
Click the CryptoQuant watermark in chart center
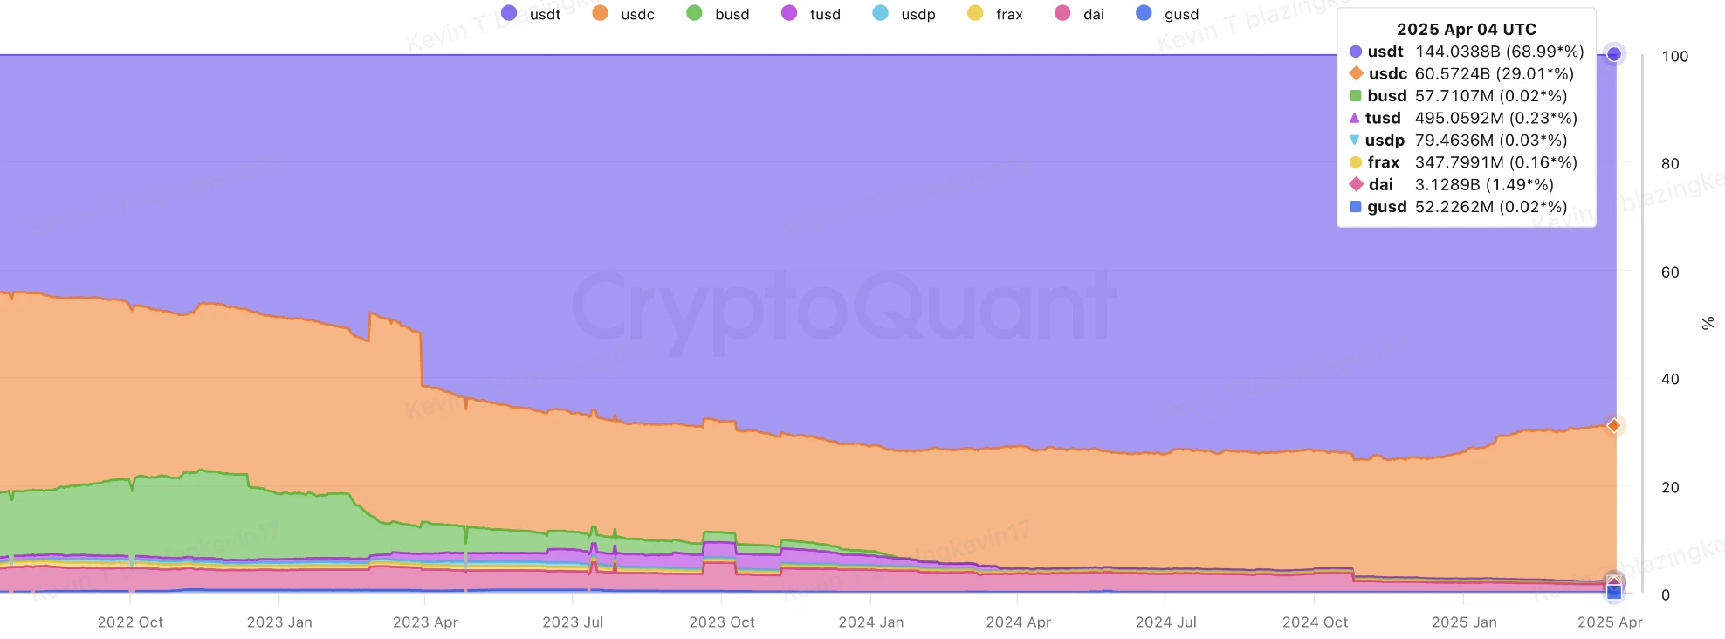click(x=843, y=306)
